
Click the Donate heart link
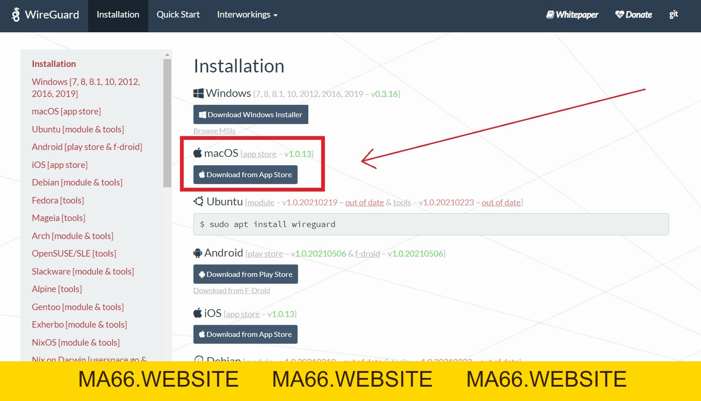[x=634, y=15]
